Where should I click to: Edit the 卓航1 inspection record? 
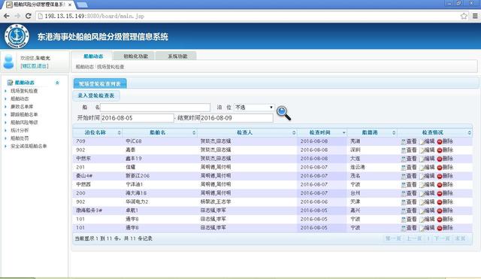click(427, 211)
